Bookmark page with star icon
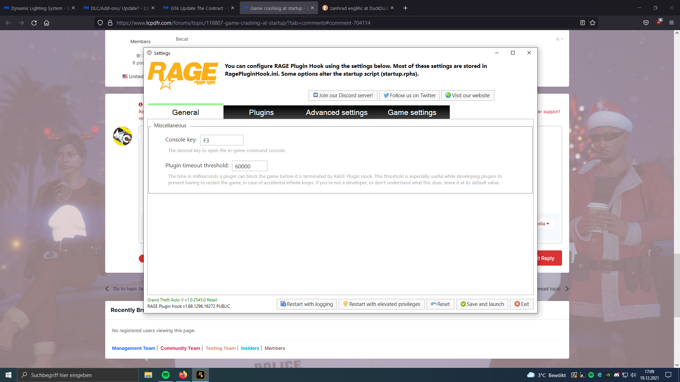680x382 pixels. tap(593, 23)
